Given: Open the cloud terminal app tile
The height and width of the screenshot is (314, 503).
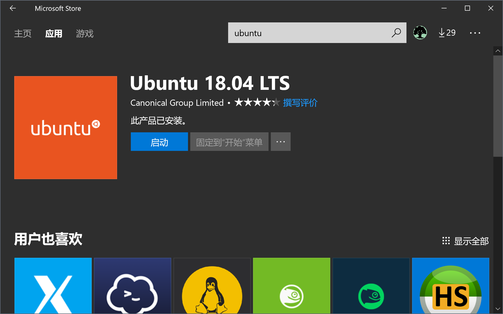Looking at the screenshot, I should pos(133,286).
